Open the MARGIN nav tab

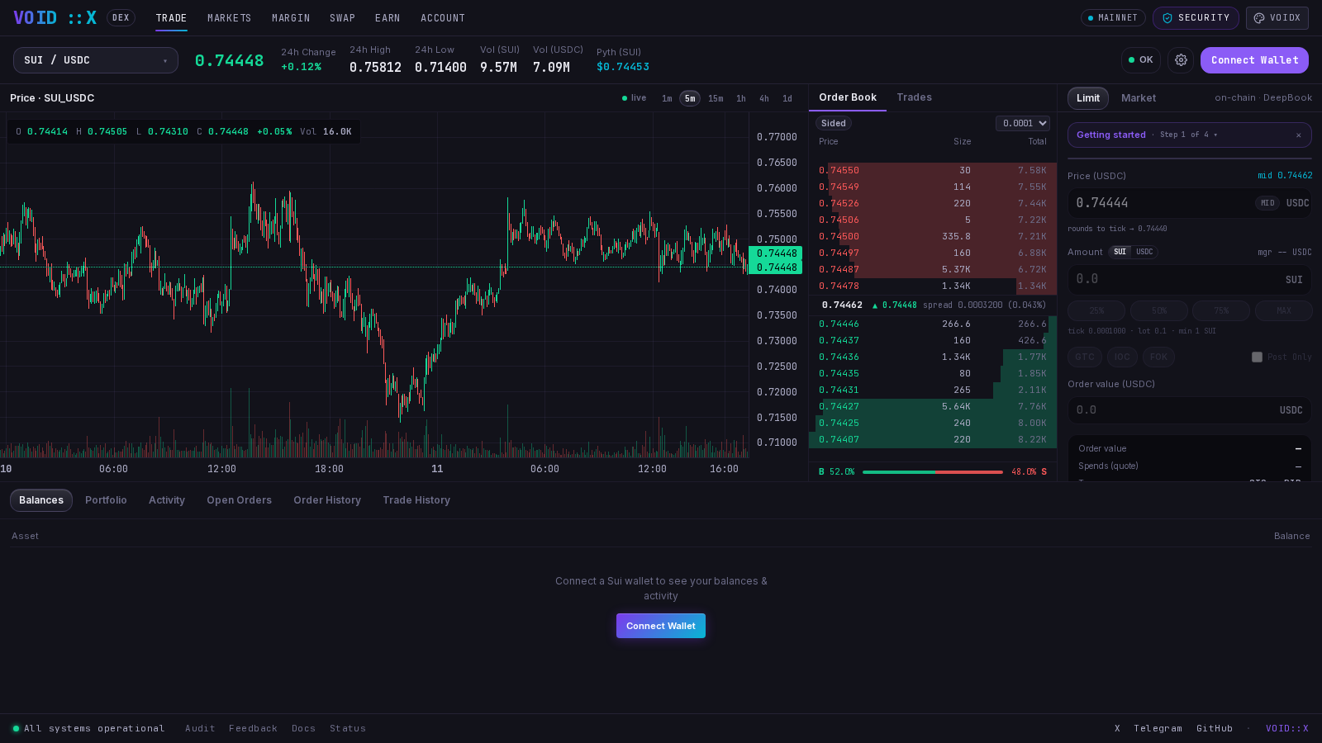(x=291, y=17)
